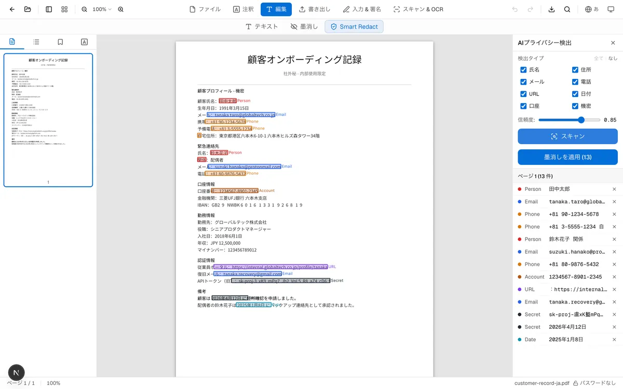623x389 pixels.
Task: Remove the 田中太郎 Person detection
Action: (614, 189)
